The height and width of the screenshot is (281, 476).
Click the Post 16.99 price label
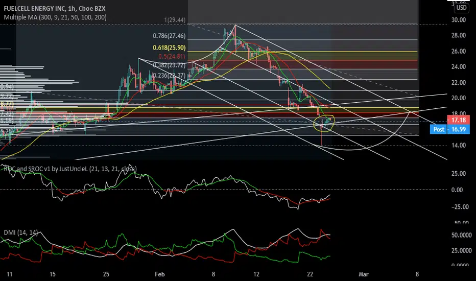[450, 129]
